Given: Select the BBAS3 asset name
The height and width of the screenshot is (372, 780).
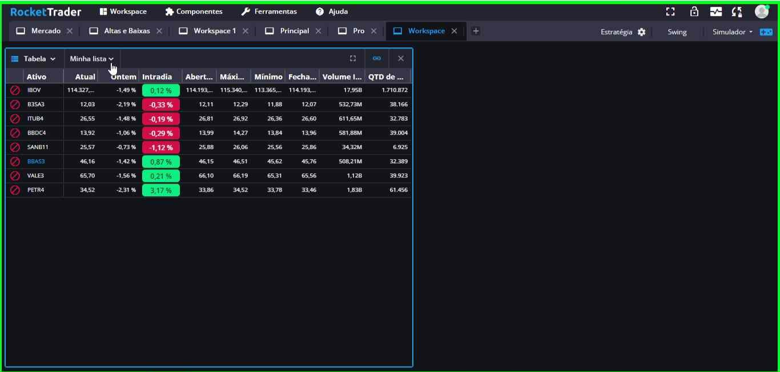Looking at the screenshot, I should (36, 161).
